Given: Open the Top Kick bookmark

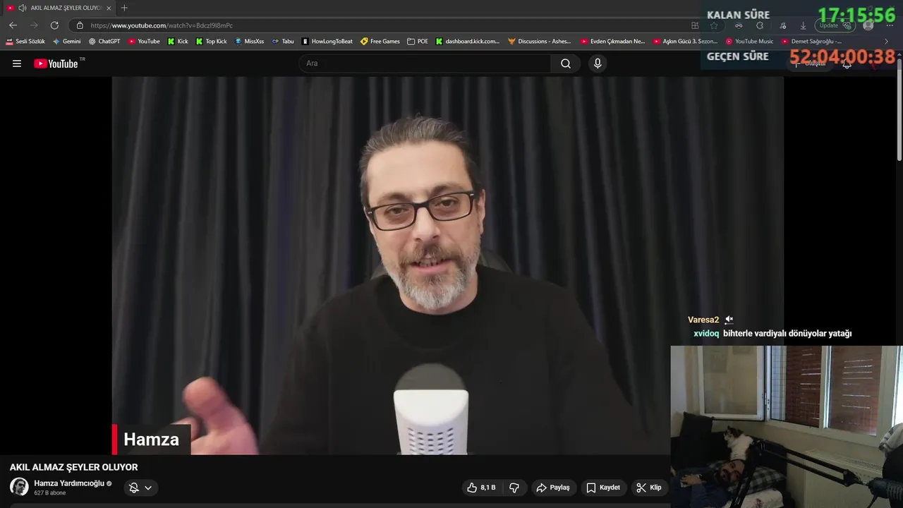Looking at the screenshot, I should (x=211, y=42).
